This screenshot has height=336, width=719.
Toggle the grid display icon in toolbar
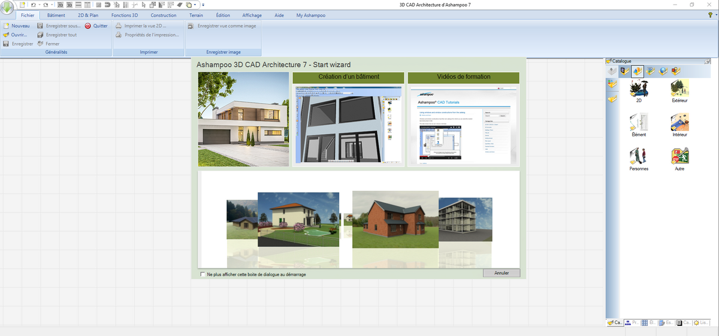coord(98,5)
